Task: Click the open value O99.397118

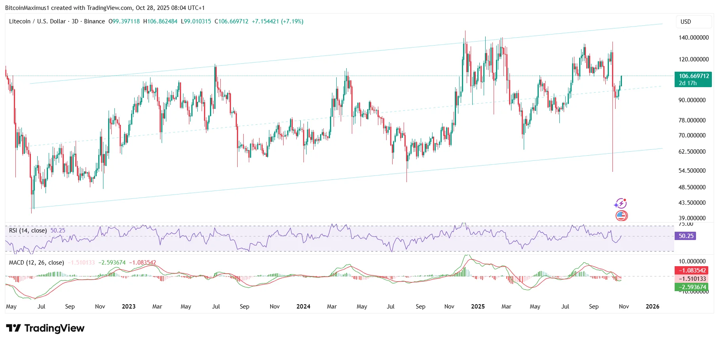Action: coord(124,21)
